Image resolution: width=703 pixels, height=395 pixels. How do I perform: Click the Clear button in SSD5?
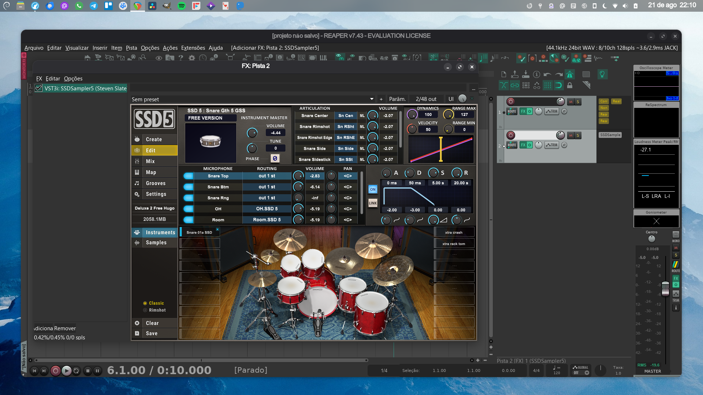pos(152,323)
